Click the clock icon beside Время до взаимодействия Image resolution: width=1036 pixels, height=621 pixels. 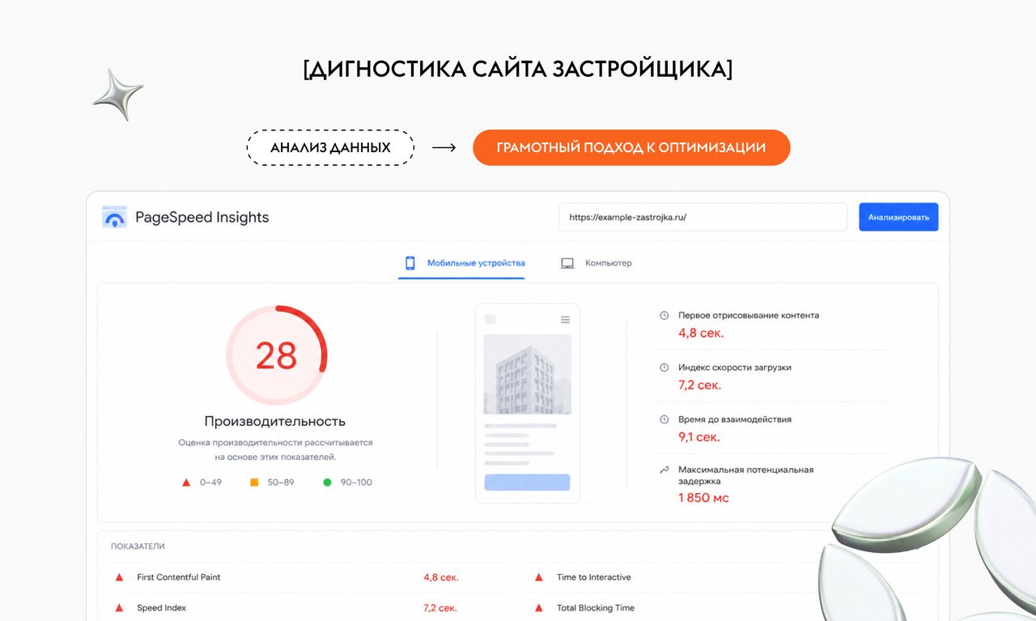click(x=664, y=419)
